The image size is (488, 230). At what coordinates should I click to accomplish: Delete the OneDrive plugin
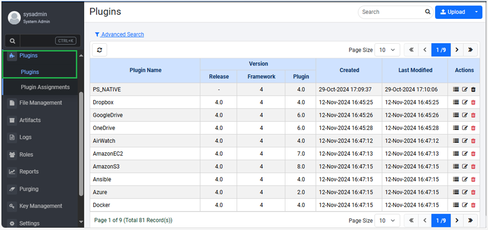pyautogui.click(x=474, y=128)
